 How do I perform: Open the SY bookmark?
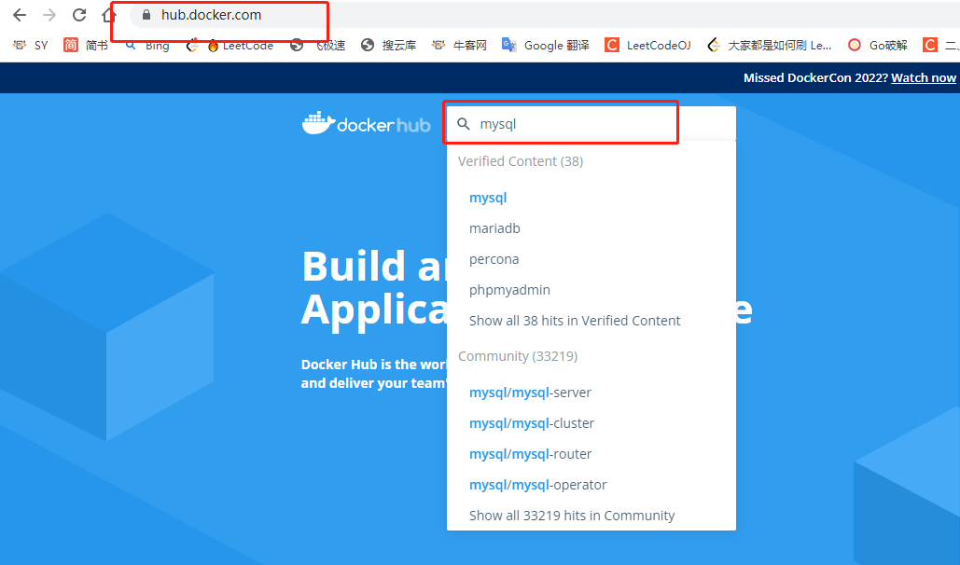tap(31, 46)
